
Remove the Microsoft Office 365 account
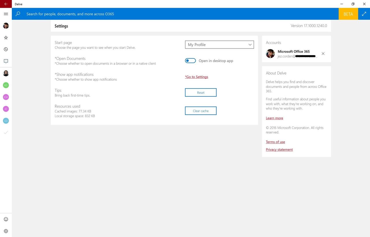323,54
